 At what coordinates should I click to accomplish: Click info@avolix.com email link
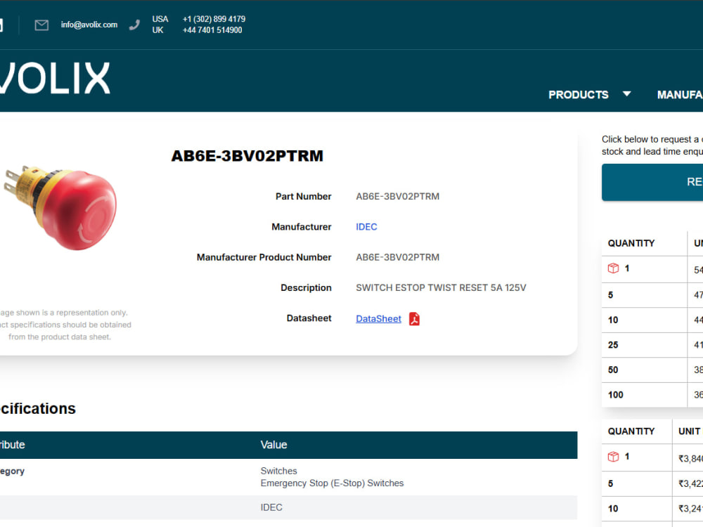(89, 25)
